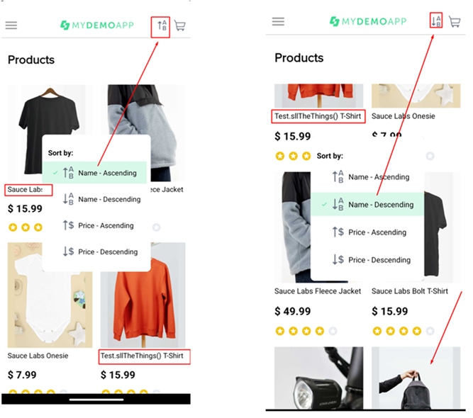
Task: Open Sauce Labs Onesie product title on left
Action: (38, 356)
